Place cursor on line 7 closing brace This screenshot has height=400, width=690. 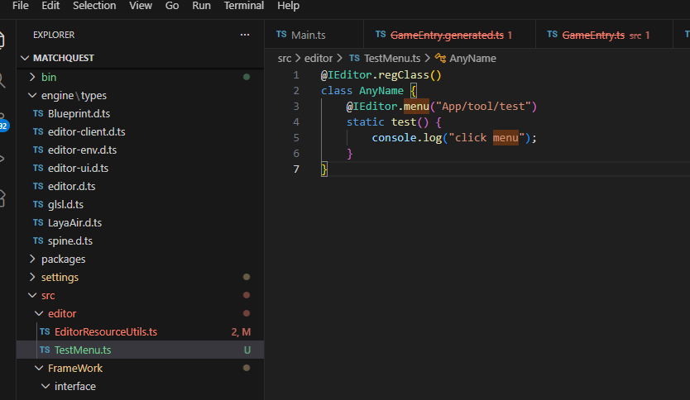[325, 169]
